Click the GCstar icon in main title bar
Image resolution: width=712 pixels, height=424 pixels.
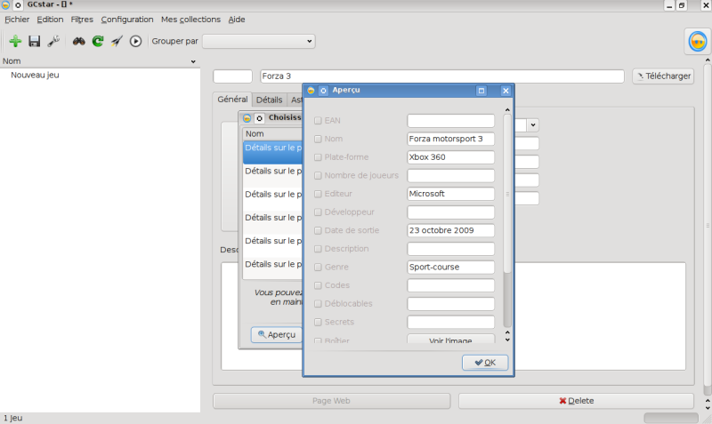[x=5, y=5]
